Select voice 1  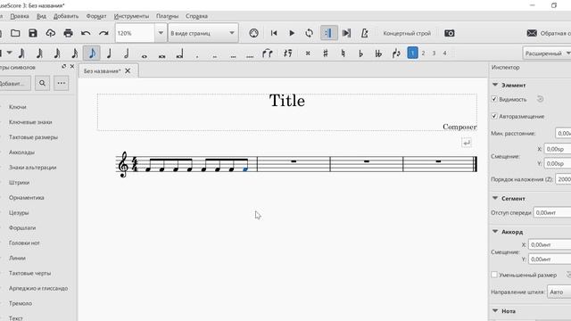[412, 53]
